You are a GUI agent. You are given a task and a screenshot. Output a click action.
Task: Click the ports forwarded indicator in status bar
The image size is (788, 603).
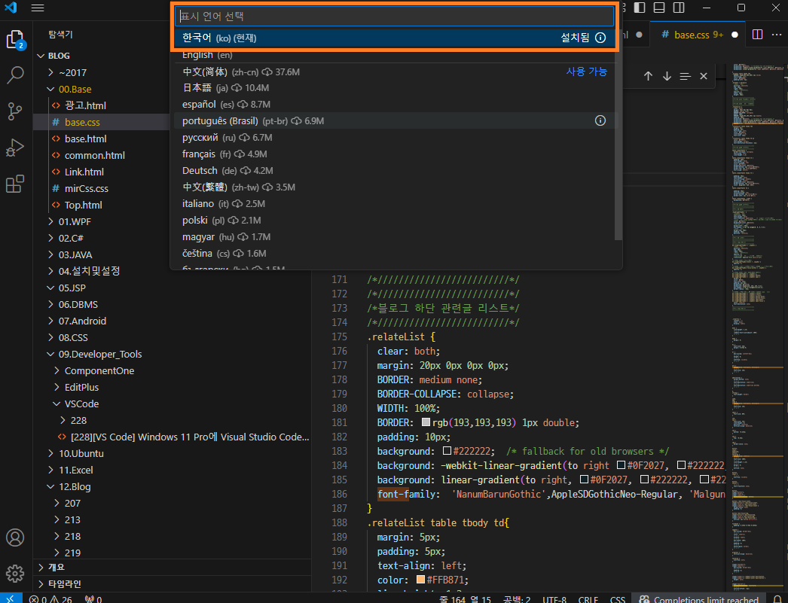coord(93,599)
